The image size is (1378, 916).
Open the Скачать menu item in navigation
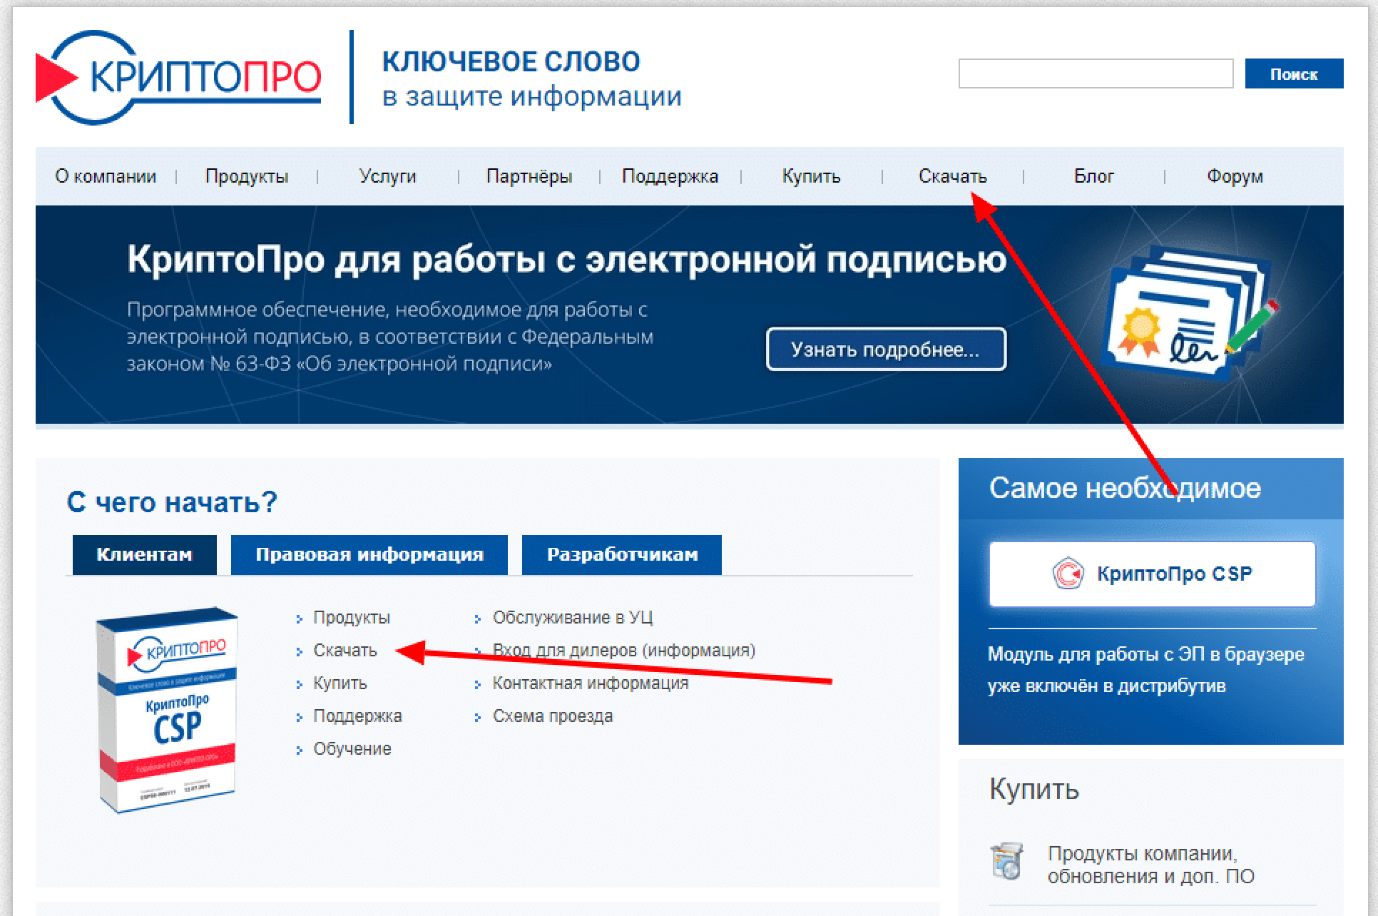point(952,176)
